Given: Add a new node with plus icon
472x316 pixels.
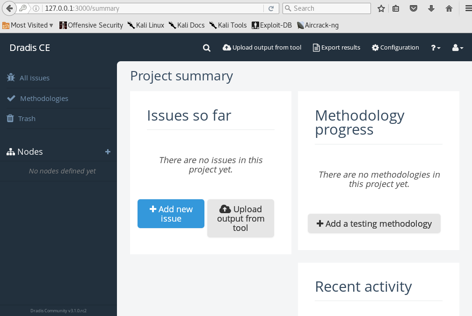Looking at the screenshot, I should [108, 152].
